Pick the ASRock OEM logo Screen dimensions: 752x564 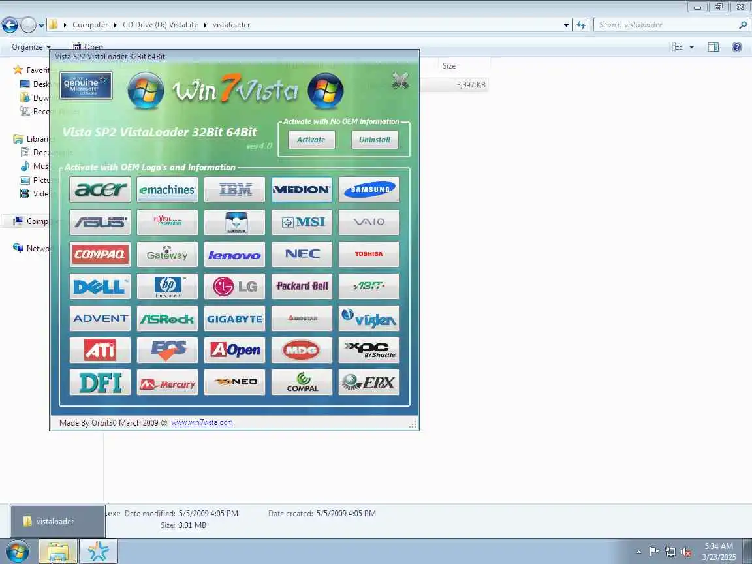tap(167, 319)
